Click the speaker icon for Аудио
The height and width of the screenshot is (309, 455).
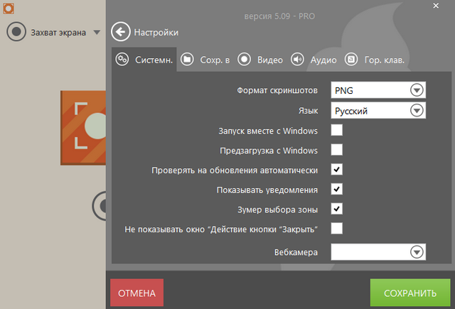pos(297,60)
